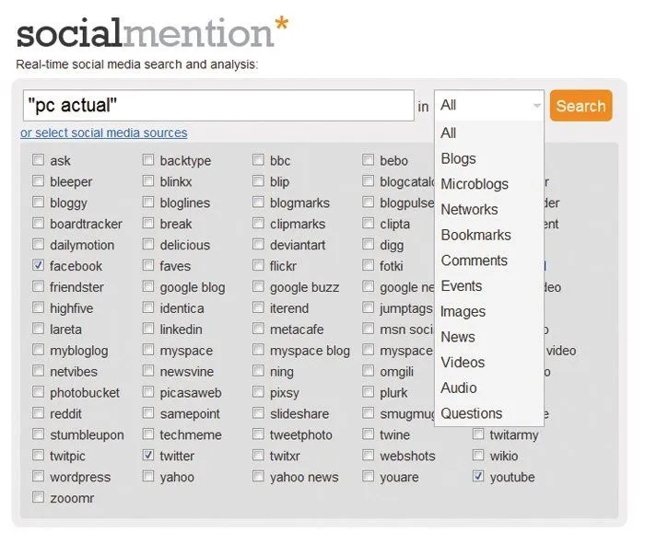Screen dimensions: 645x544
Task: Tick the linkedin checkbox
Action: click(x=148, y=329)
